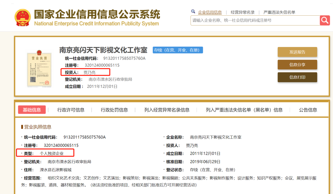This screenshot has width=333, height=194.
Task: Switch to the 行政处罚信息 tab
Action: pos(114,110)
